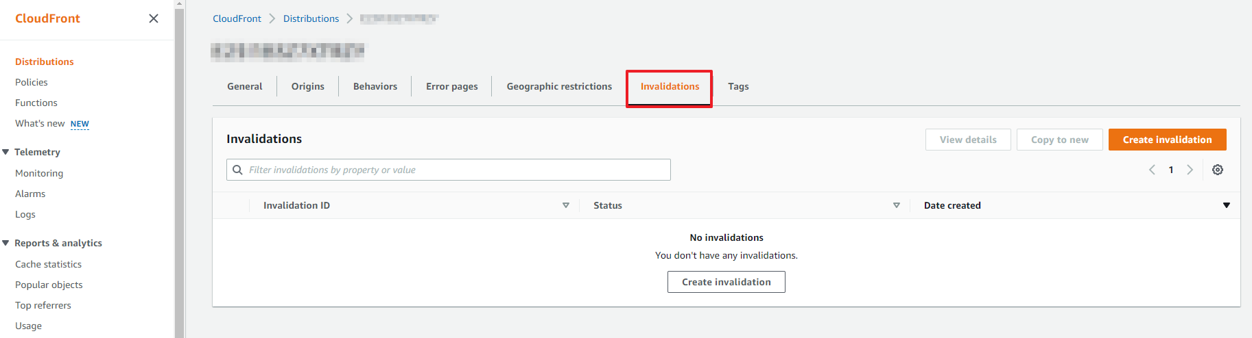Open table preferences gear icon
The width and height of the screenshot is (1252, 338).
coord(1218,170)
